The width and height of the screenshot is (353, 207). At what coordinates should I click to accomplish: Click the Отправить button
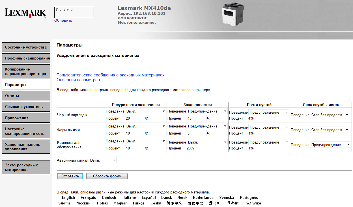70,176
